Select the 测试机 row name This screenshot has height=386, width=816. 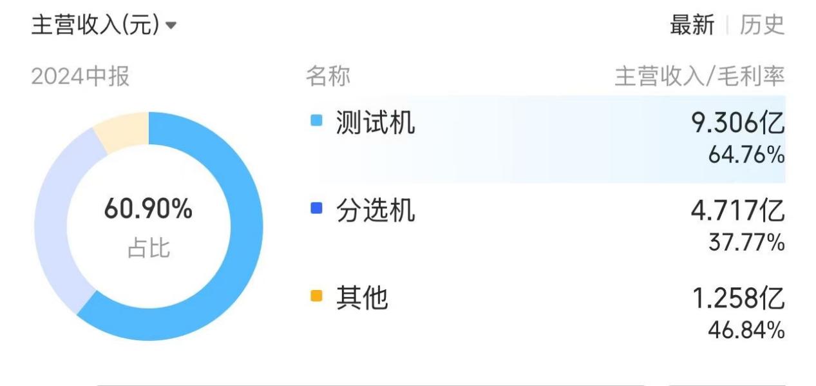(x=375, y=122)
